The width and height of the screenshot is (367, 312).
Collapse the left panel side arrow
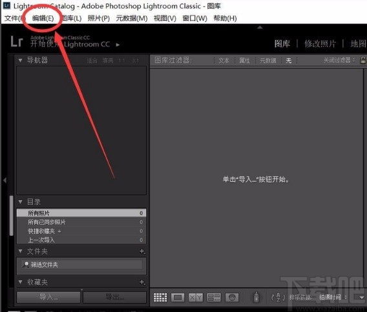(5, 180)
